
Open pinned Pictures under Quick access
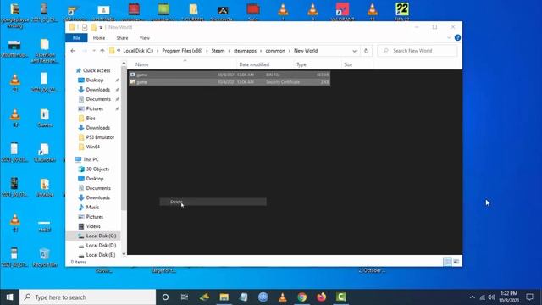pos(94,108)
